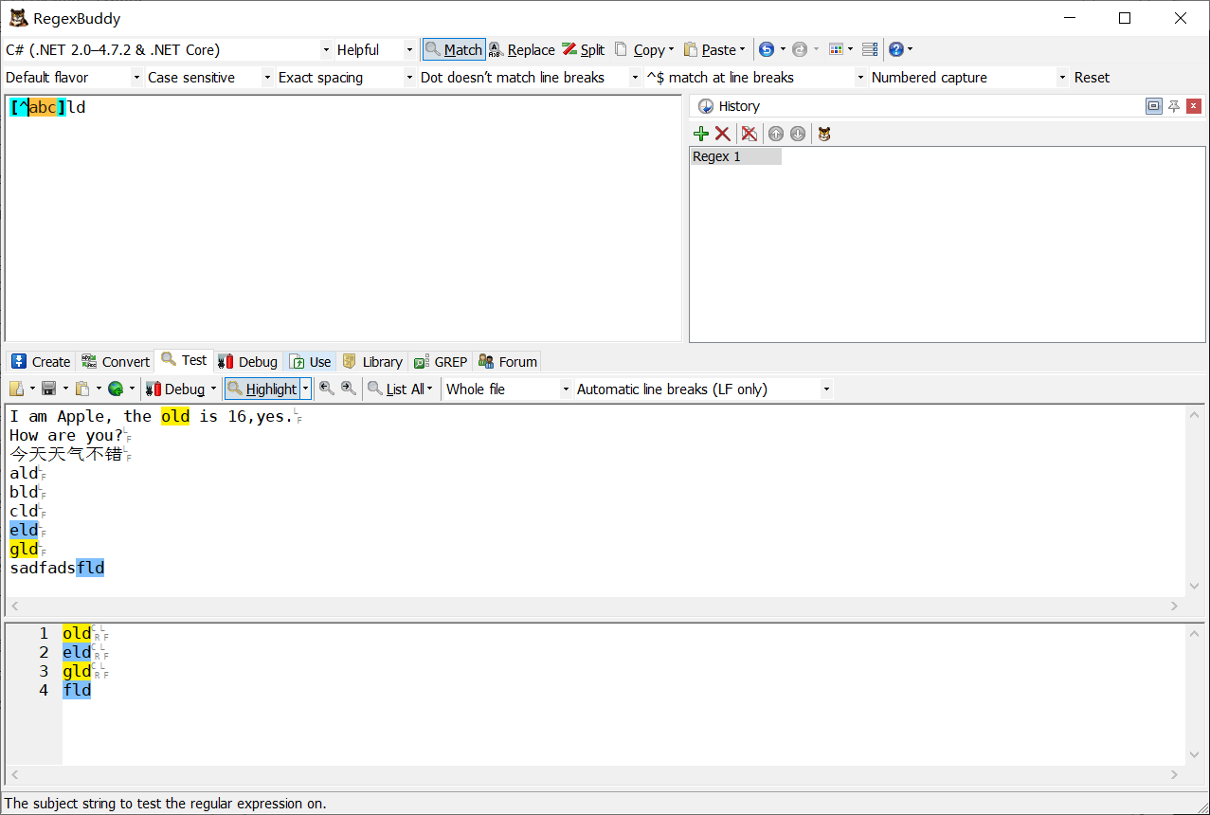Toggle the Case sensitive option
The height and width of the screenshot is (815, 1210).
click(208, 78)
